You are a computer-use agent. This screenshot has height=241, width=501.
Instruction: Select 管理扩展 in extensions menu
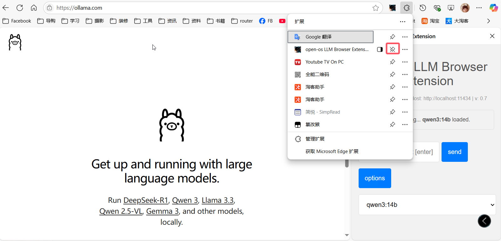coord(315,139)
